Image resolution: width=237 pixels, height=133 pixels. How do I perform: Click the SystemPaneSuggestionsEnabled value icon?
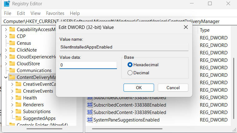(90, 120)
